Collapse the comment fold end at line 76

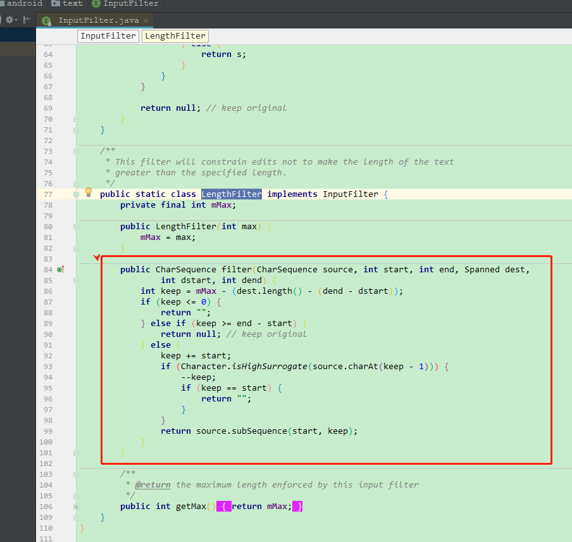tap(76, 184)
